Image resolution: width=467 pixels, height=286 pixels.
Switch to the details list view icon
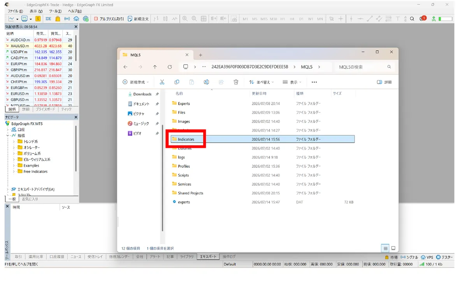click(385, 248)
